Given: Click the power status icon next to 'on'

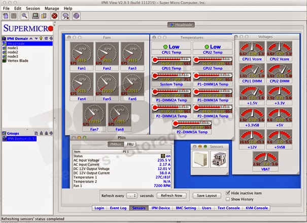Looking at the screenshot, I should [x=163, y=156].
